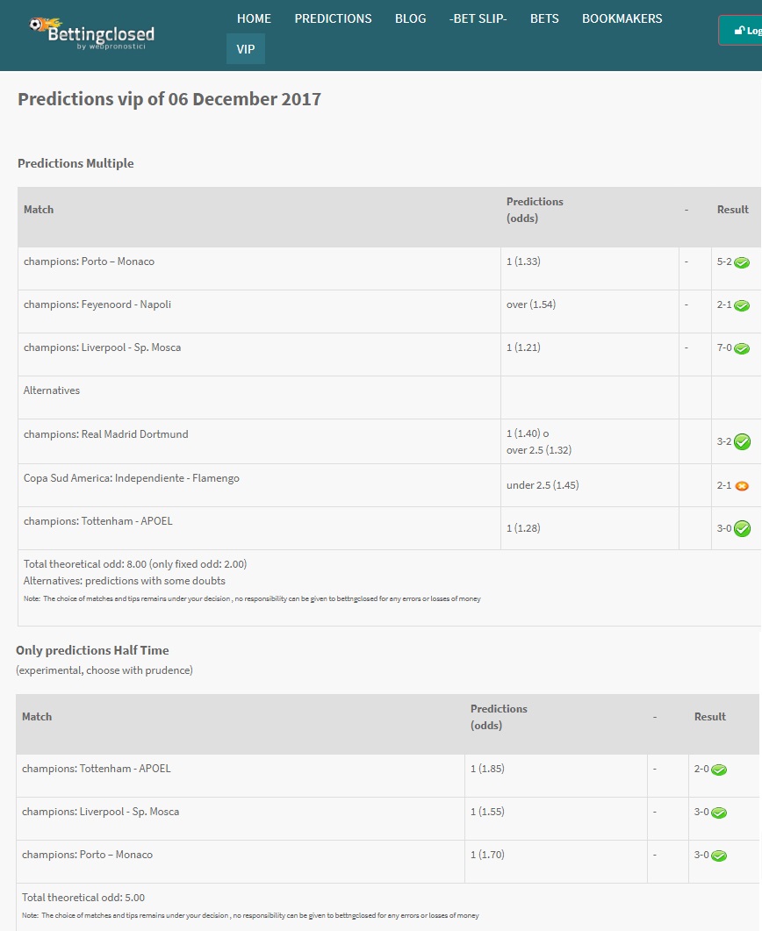Screen dimensions: 762x931
Task: Click the Bettingclosed logo
Action: 91,34
